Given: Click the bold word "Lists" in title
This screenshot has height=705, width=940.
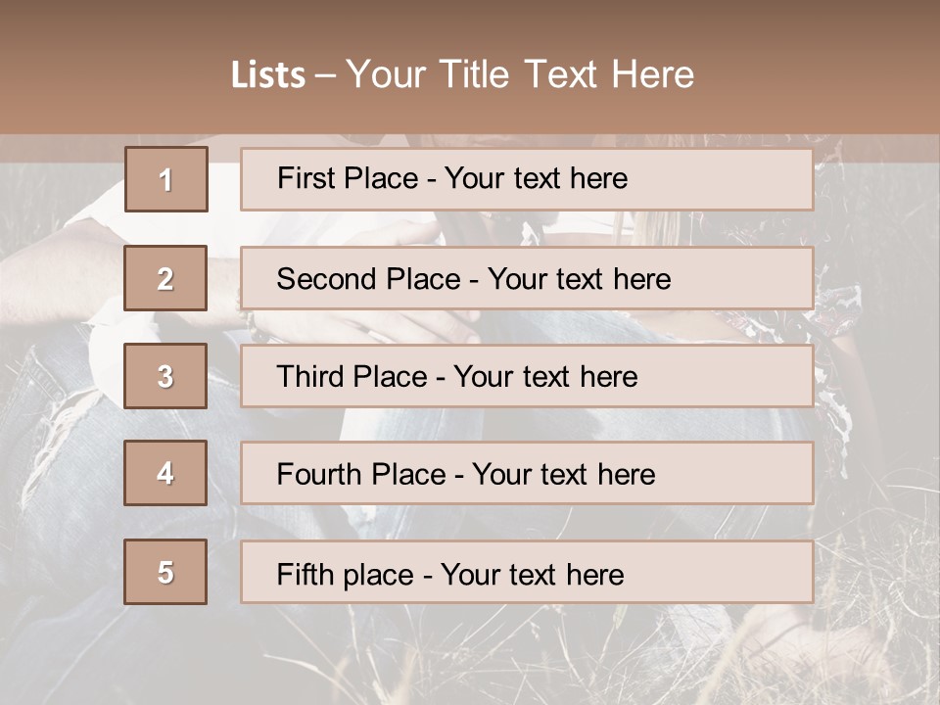Looking at the screenshot, I should tap(268, 74).
